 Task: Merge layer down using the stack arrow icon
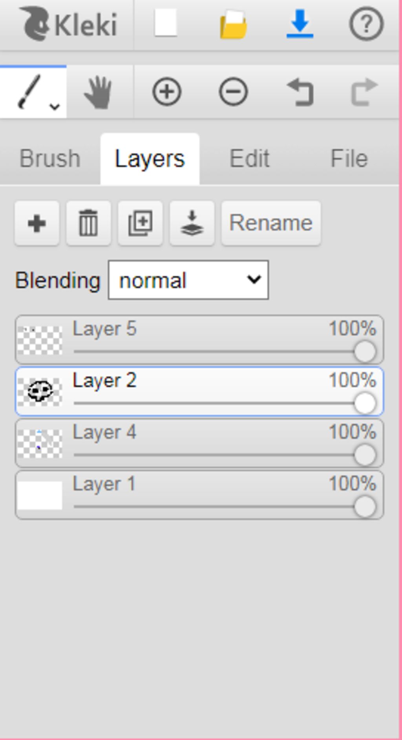[x=192, y=223]
